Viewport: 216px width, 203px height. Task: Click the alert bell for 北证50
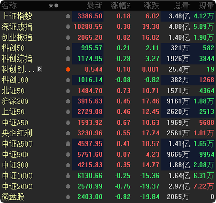pos(68,91)
